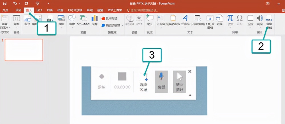Insert a SmartArt graphic

point(83,20)
